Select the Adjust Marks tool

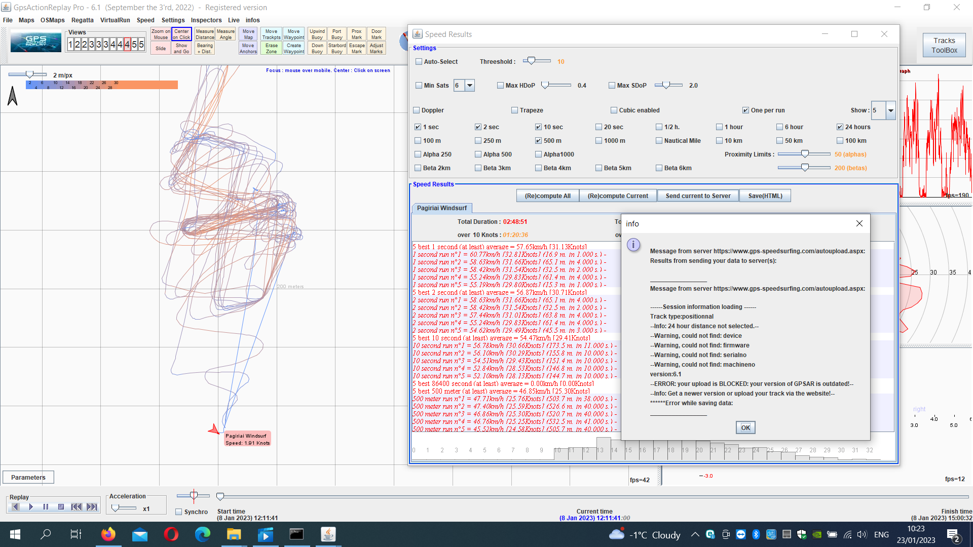click(376, 47)
